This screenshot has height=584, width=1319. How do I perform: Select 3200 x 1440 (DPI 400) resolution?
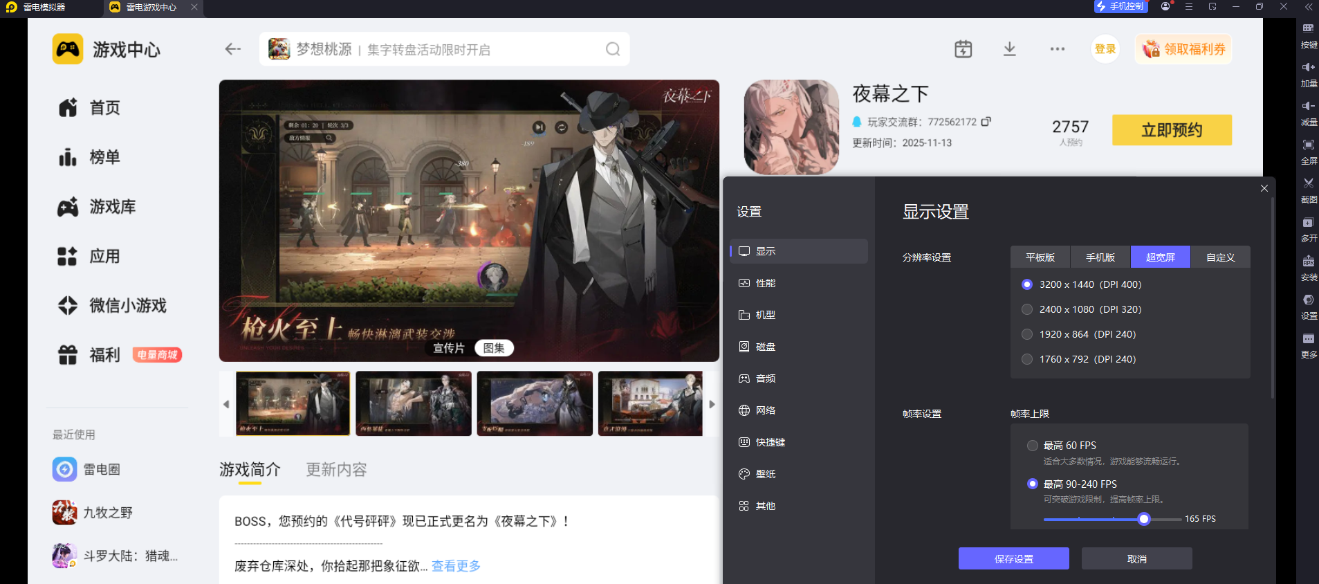pyautogui.click(x=1027, y=284)
